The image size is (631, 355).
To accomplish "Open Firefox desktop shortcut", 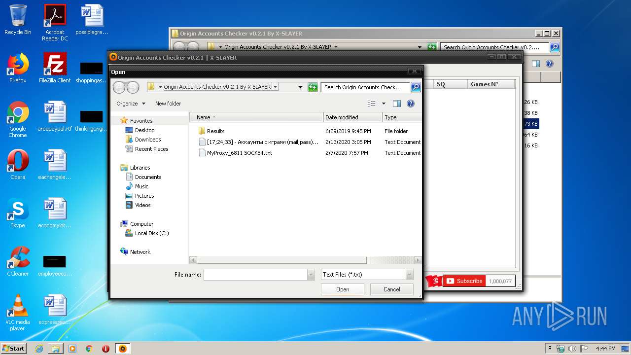I will coord(18,68).
